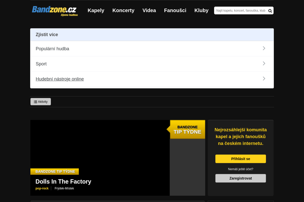Click the Nemáš ještě účet? text
Screen dimensions: 304x202
241,169
